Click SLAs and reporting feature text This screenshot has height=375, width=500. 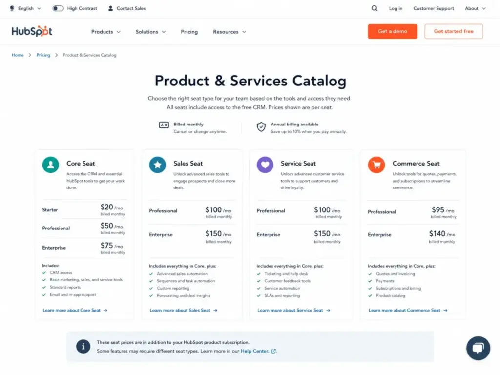click(282, 295)
